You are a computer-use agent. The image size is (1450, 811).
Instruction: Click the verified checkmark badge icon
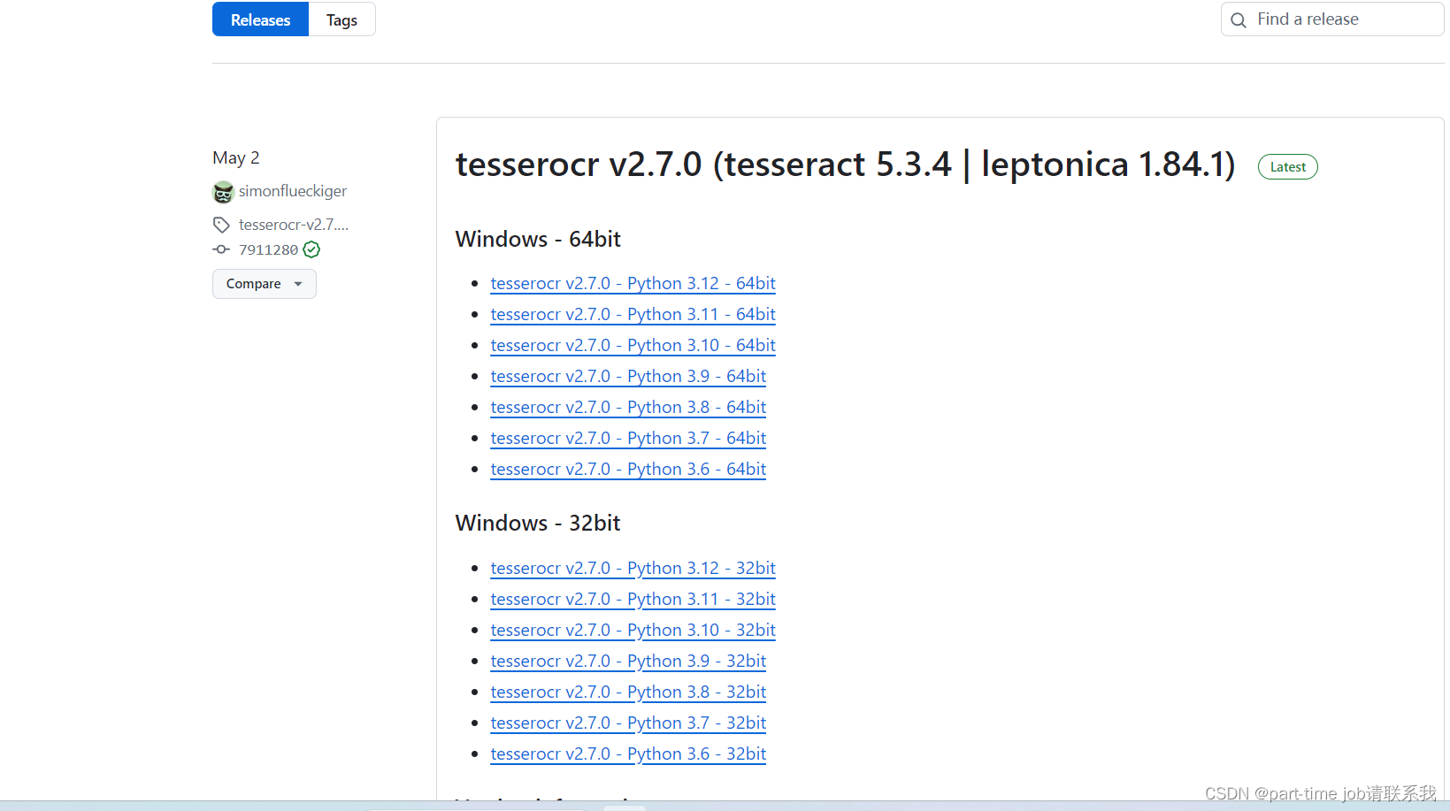(311, 249)
